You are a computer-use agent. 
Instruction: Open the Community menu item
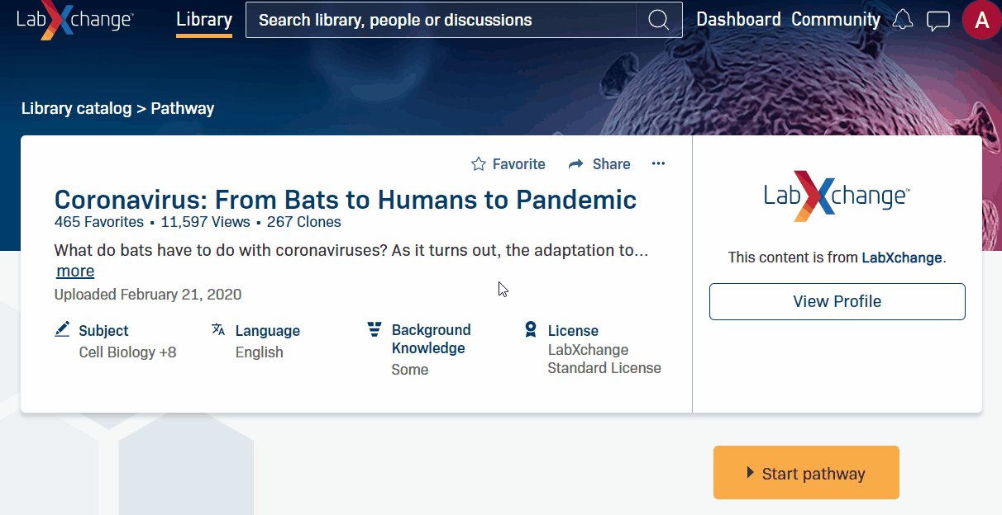point(836,20)
